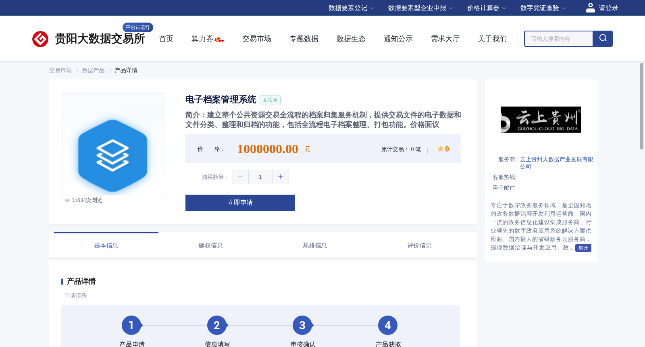This screenshot has width=645, height=347.
Task: Open 交易市场 navigation item
Action: 257,39
